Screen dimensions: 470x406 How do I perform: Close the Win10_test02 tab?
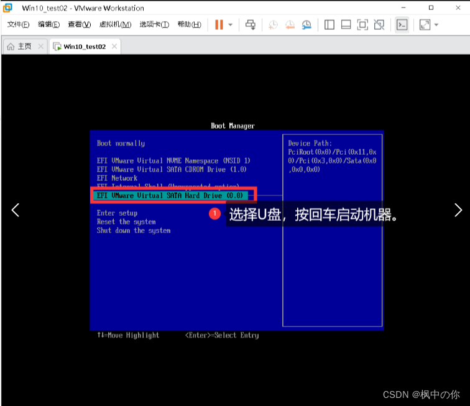[x=114, y=46]
